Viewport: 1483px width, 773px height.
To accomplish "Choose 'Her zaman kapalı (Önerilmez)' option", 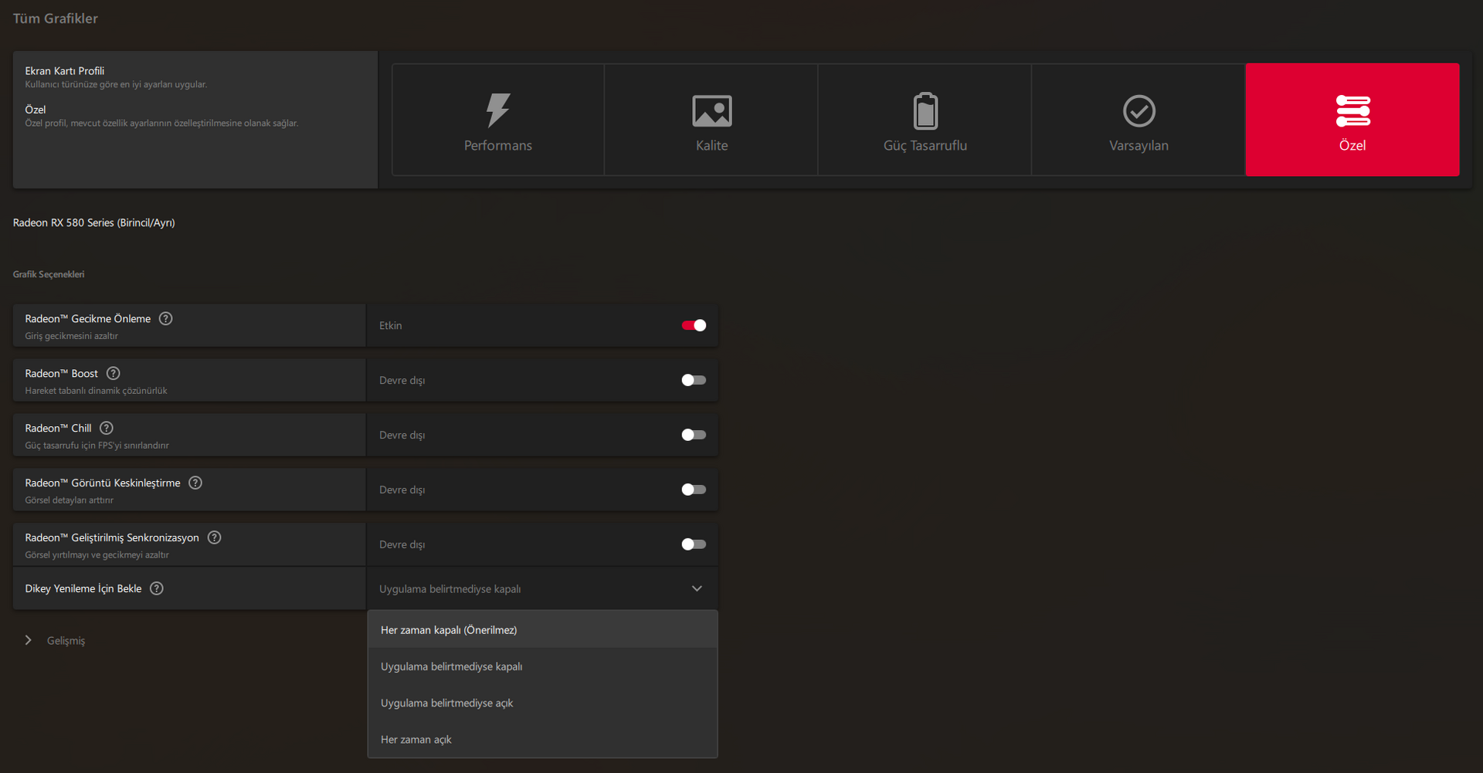I will click(542, 630).
